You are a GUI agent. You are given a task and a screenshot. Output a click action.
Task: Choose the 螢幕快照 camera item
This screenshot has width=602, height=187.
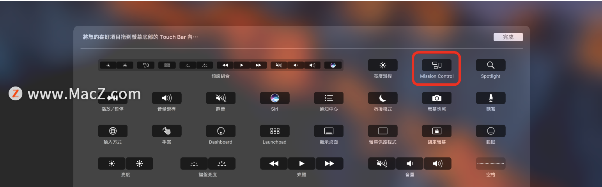point(437,98)
